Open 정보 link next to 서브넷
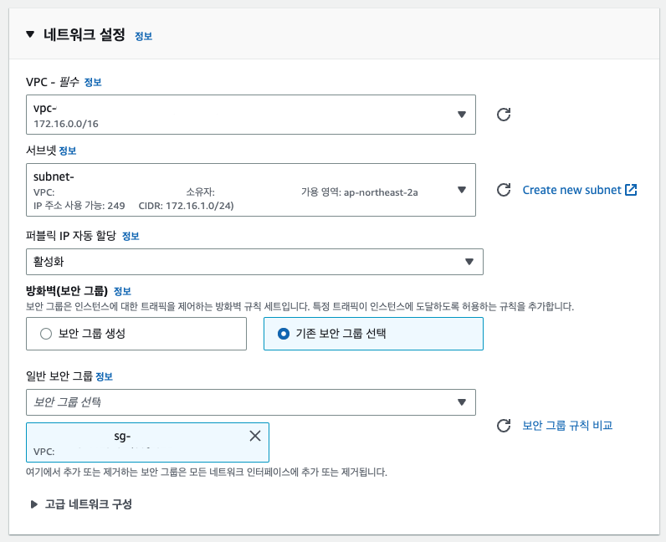 pyautogui.click(x=68, y=151)
